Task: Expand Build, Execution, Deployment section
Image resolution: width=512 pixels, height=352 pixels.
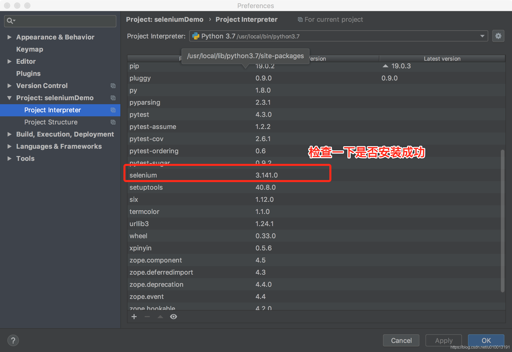Action: 9,134
